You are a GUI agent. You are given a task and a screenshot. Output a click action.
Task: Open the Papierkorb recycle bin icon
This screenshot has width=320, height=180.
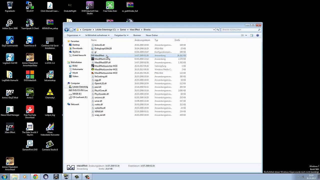click(x=10, y=7)
